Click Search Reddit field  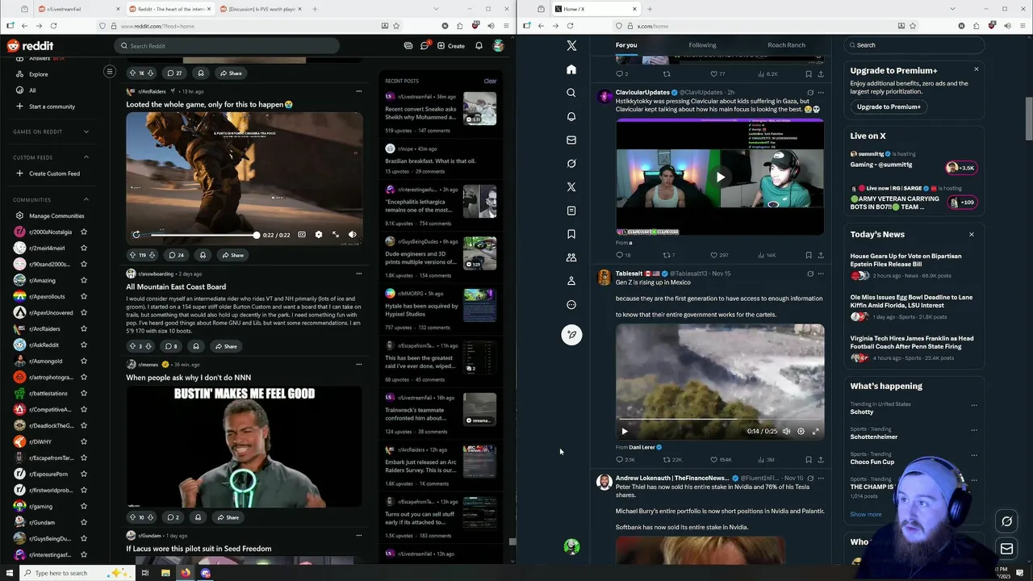coord(226,46)
